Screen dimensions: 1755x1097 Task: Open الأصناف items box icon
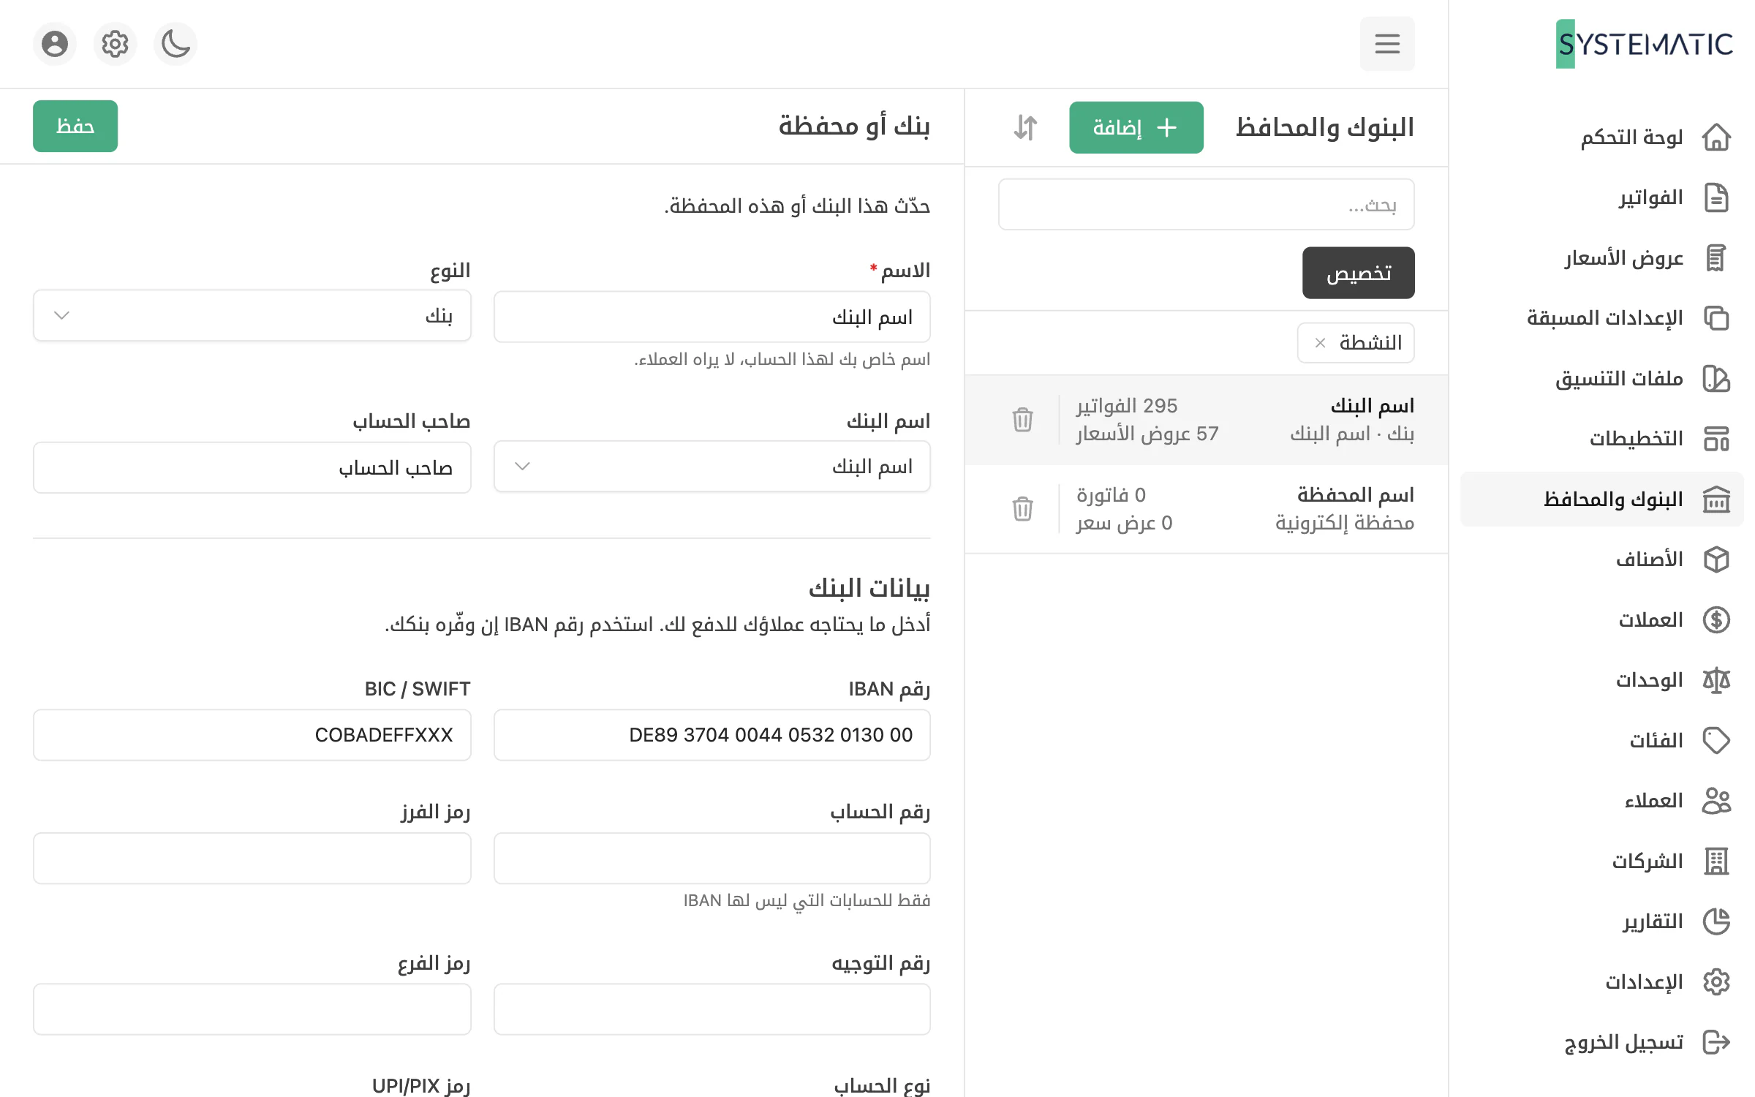point(1716,559)
